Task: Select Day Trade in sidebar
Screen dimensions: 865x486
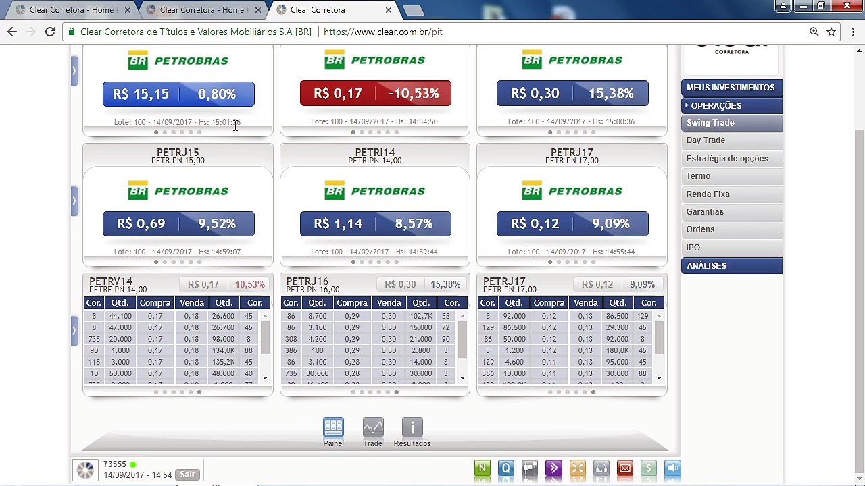Action: point(732,140)
